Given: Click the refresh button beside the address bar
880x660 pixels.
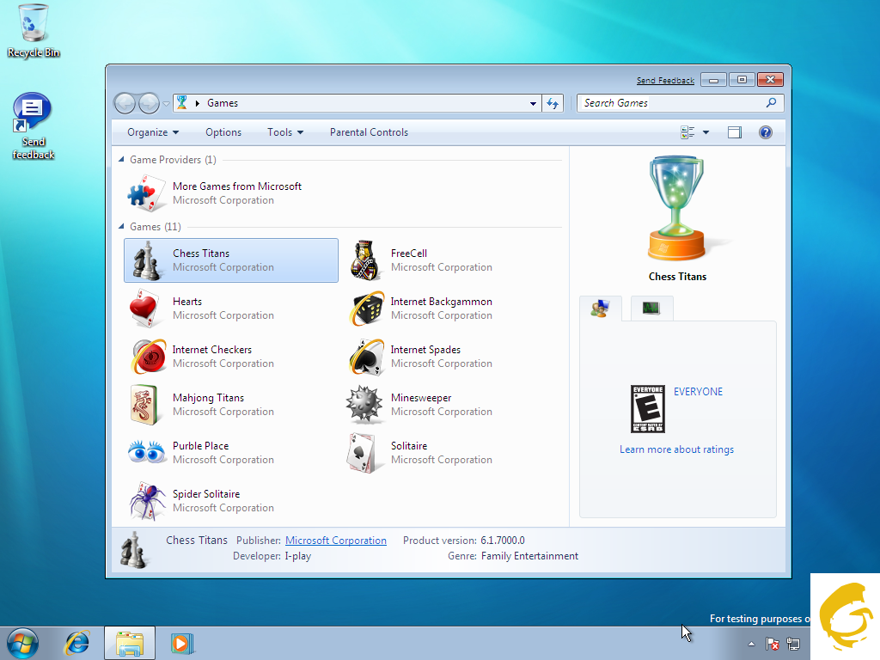Looking at the screenshot, I should (553, 103).
